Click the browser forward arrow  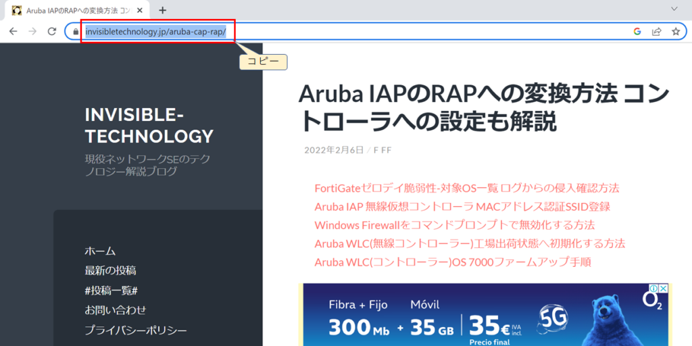pyautogui.click(x=32, y=31)
